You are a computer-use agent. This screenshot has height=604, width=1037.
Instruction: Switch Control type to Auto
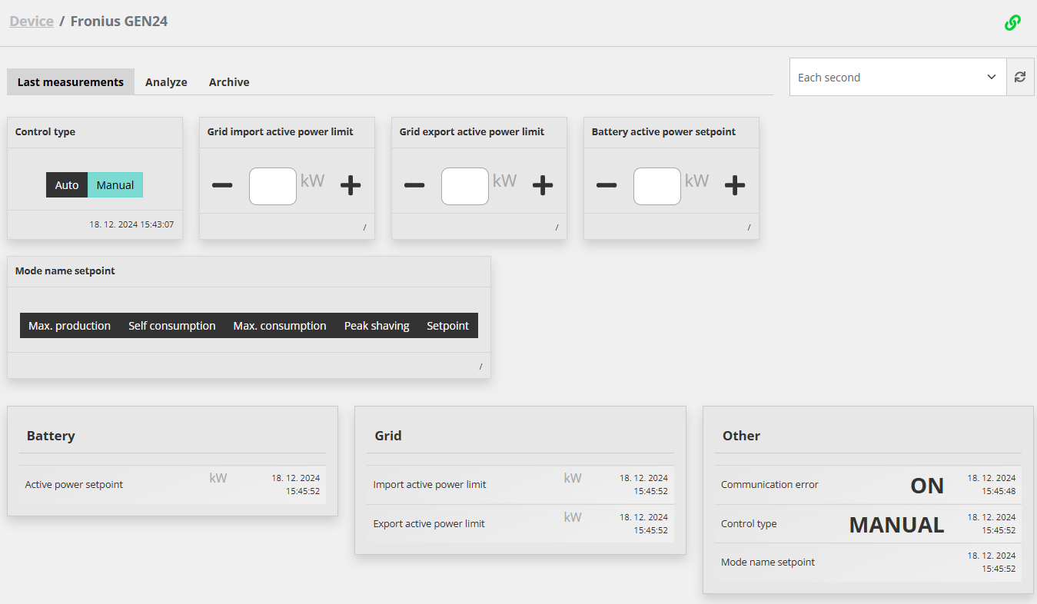point(67,185)
